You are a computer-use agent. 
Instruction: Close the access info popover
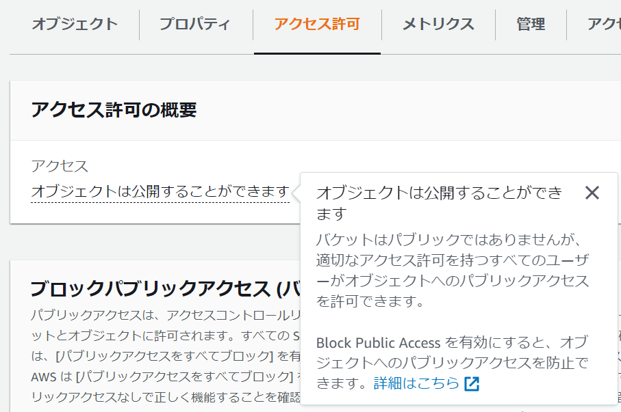click(x=592, y=193)
